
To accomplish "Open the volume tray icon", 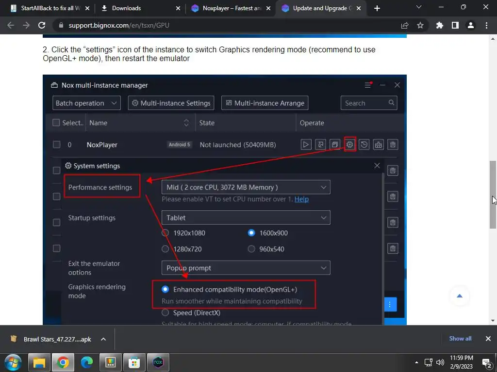I will (440, 362).
